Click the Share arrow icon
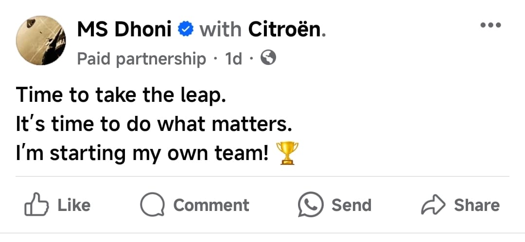Screen dimensions: 525x242 tap(433, 205)
